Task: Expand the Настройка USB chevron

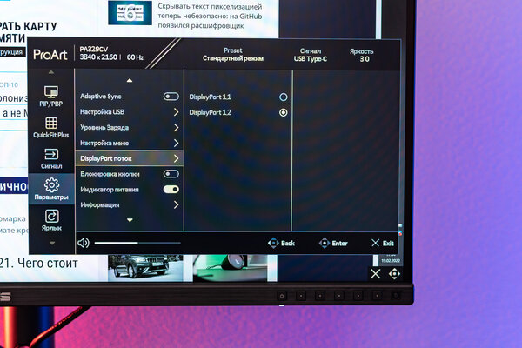Action: point(176,112)
